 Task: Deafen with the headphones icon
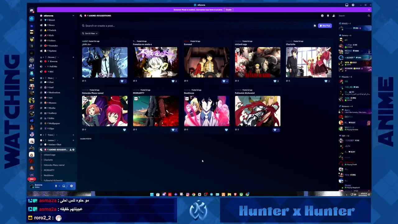point(63,186)
